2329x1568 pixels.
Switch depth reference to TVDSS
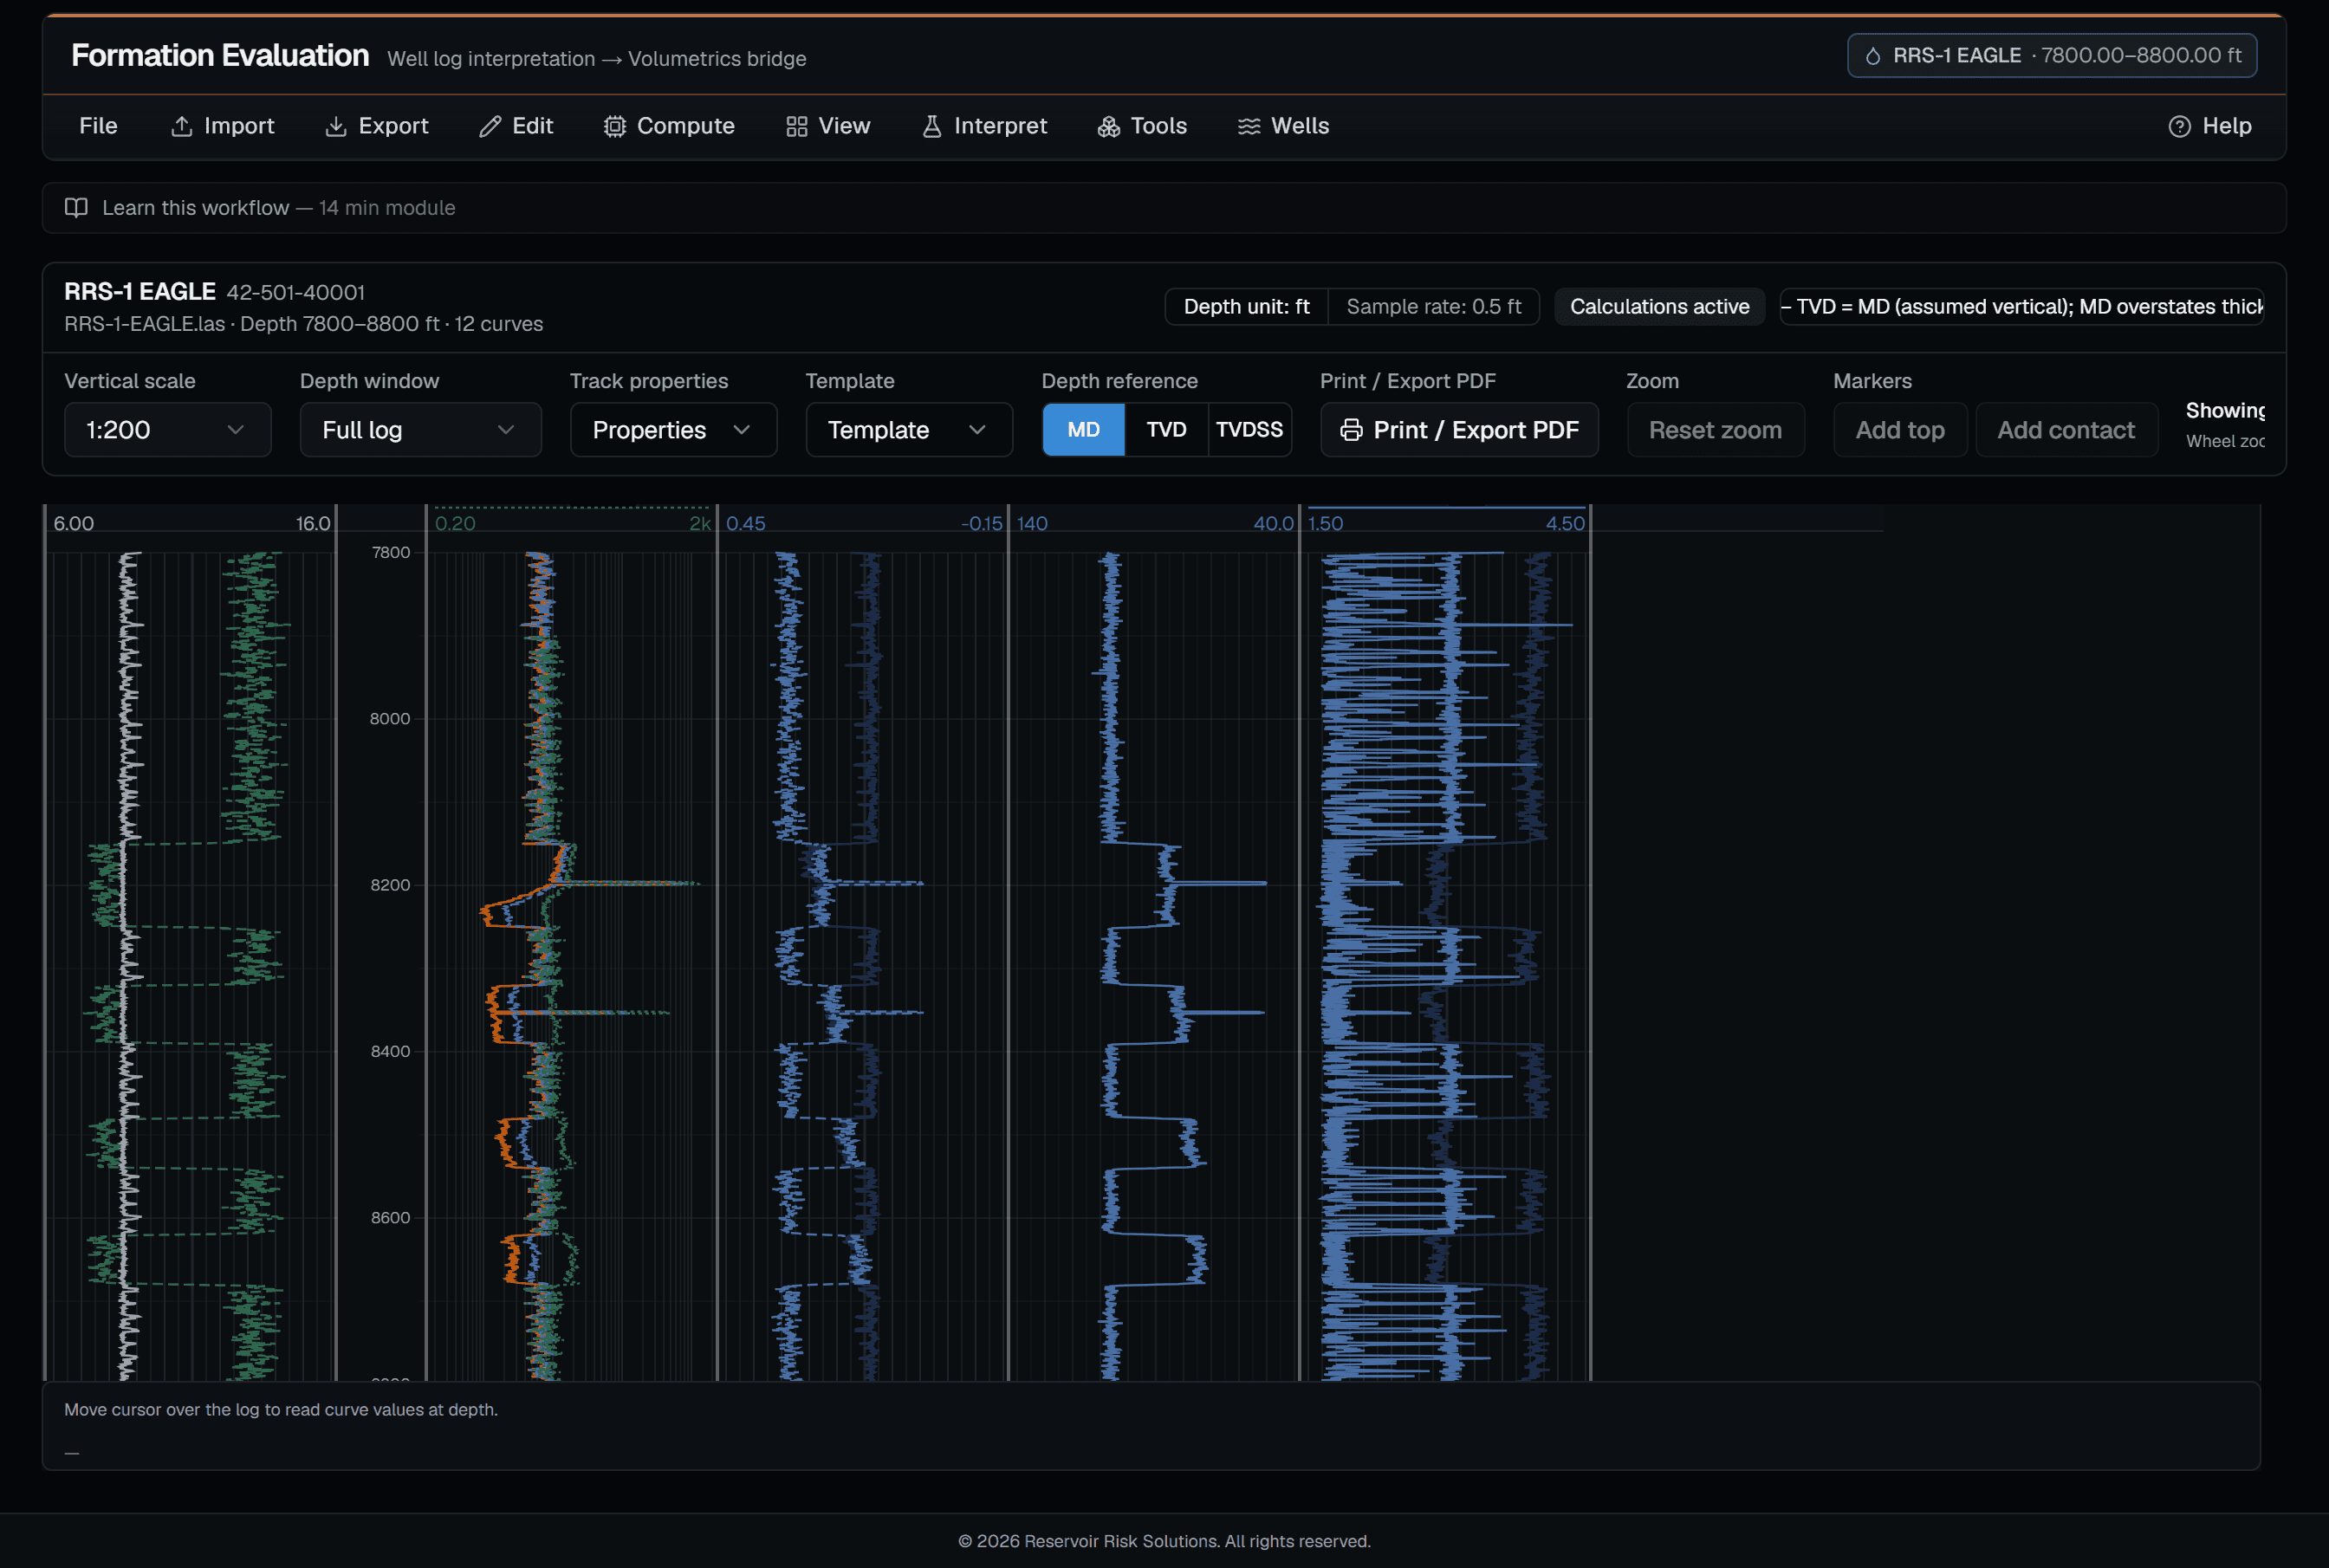point(1249,430)
